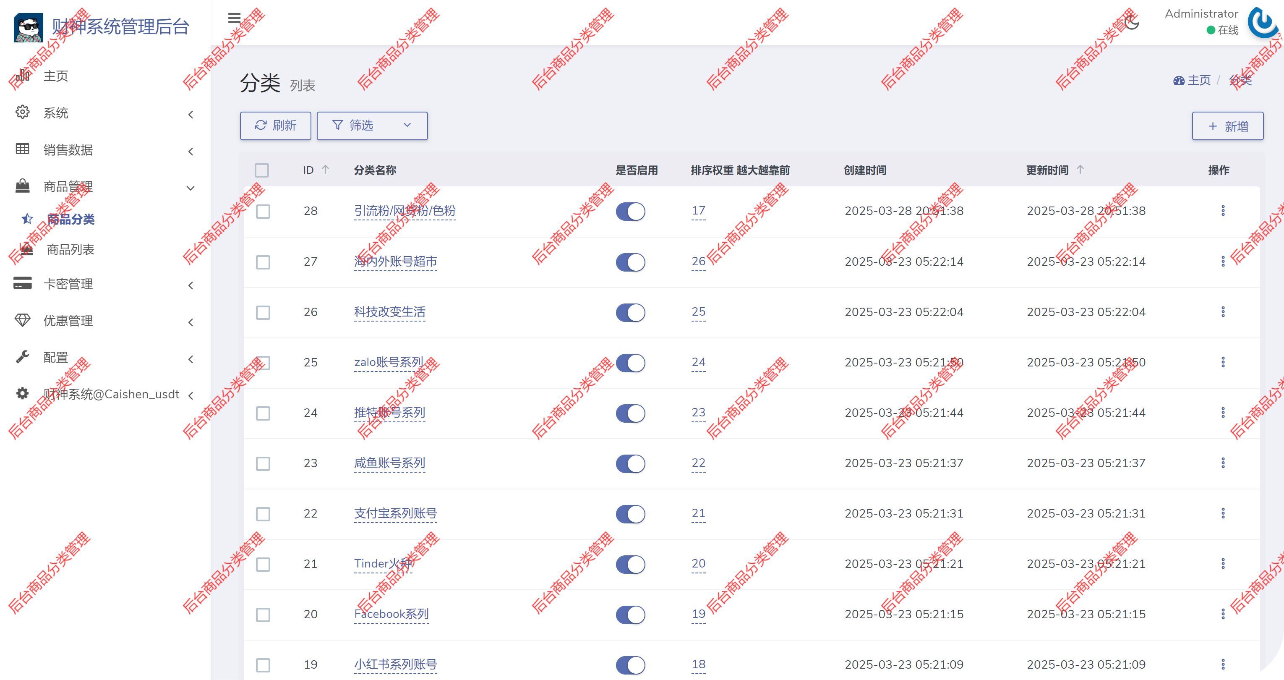The image size is (1284, 680).
Task: Click the 销售数据 grid icon
Action: click(x=22, y=149)
